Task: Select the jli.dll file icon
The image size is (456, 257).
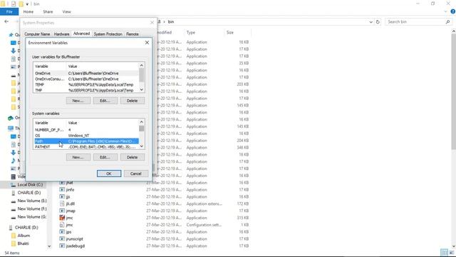Action: coord(62,203)
